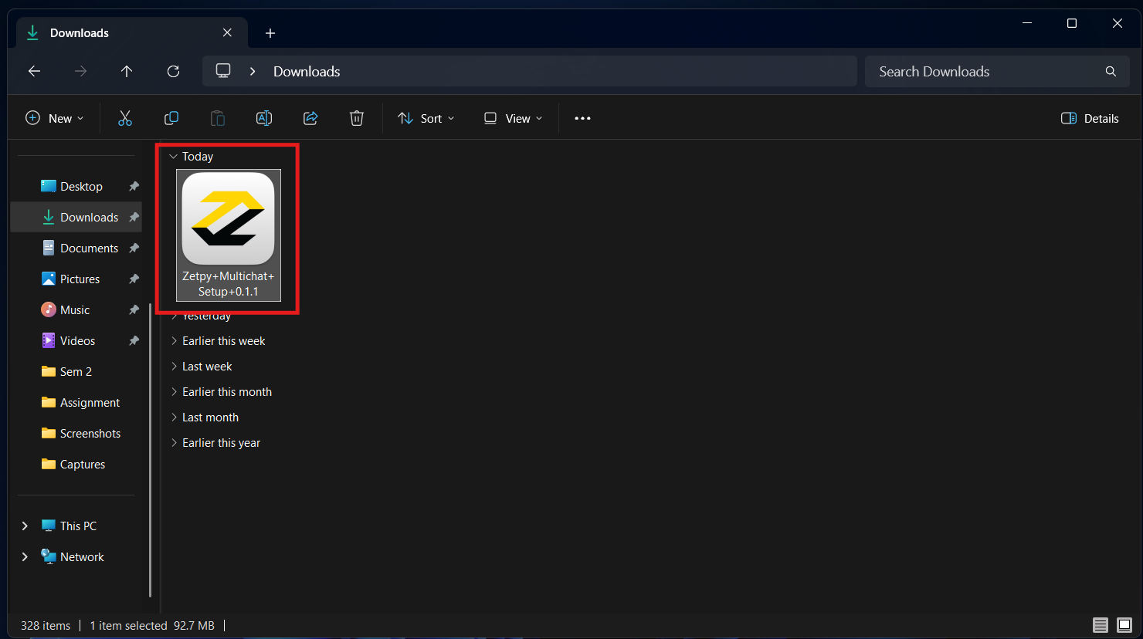Click the 1 item selected 92.7 MB text
This screenshot has height=639, width=1143.
click(x=152, y=625)
